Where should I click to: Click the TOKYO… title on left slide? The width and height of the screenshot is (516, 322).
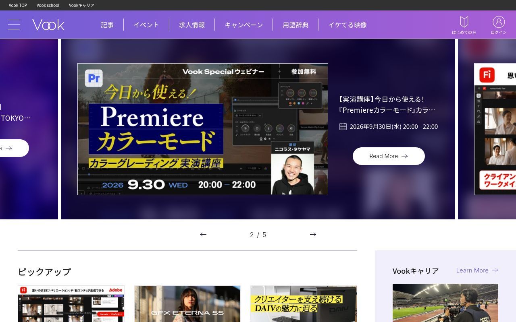[16, 118]
